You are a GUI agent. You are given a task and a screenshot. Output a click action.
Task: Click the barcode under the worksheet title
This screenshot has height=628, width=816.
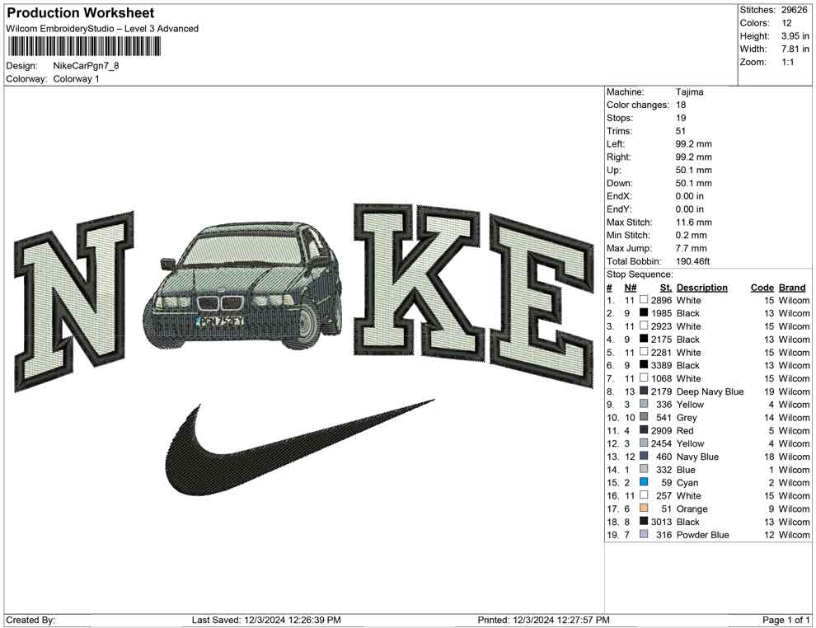84,47
